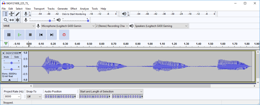Click the recording volume slider handle
Viewport: 260px width, 105px height.
coord(50,21)
